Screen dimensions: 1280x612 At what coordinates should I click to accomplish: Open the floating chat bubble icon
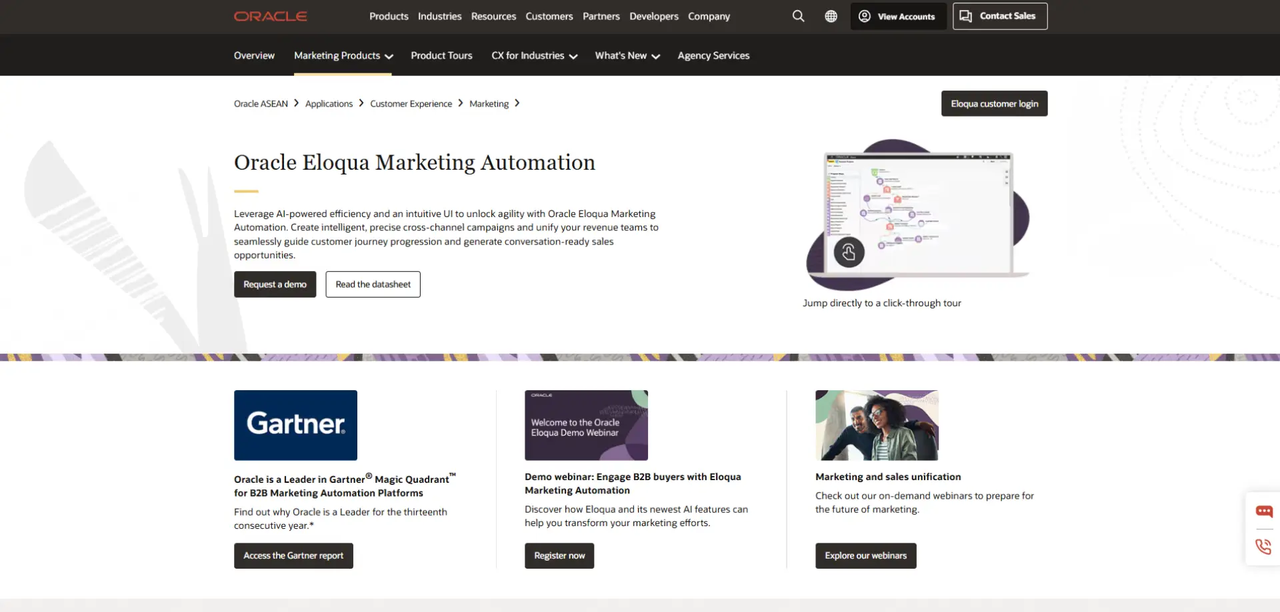click(1264, 511)
